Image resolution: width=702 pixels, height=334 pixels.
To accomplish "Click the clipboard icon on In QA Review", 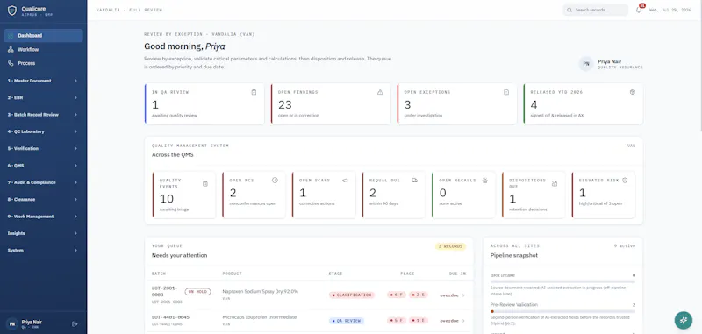I will point(254,92).
